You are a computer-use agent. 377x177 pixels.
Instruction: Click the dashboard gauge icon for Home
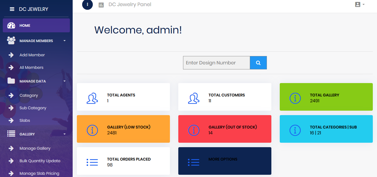11,25
